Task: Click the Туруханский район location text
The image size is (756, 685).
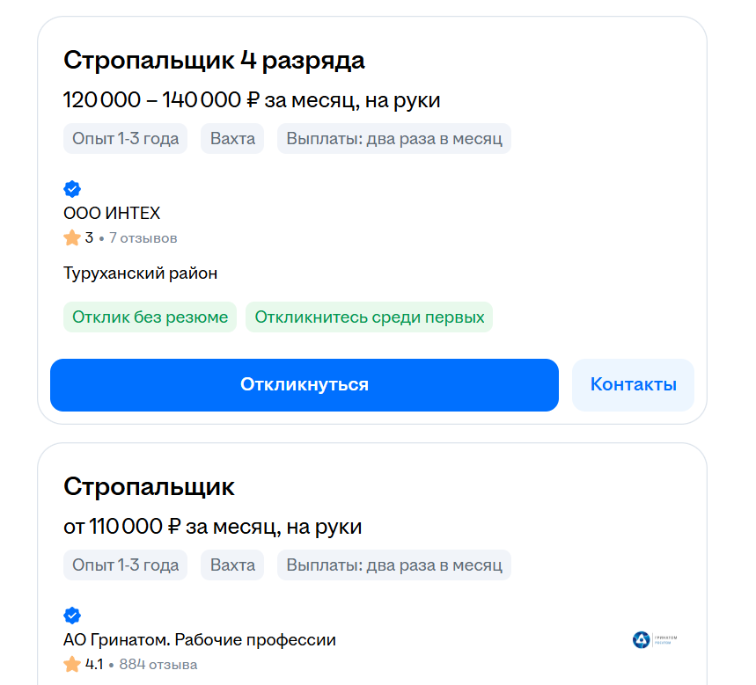Action: click(140, 273)
